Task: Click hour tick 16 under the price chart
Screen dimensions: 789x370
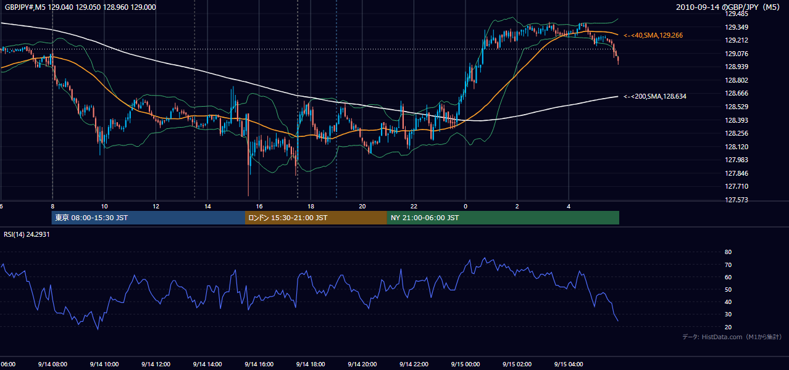Action: pyautogui.click(x=259, y=207)
